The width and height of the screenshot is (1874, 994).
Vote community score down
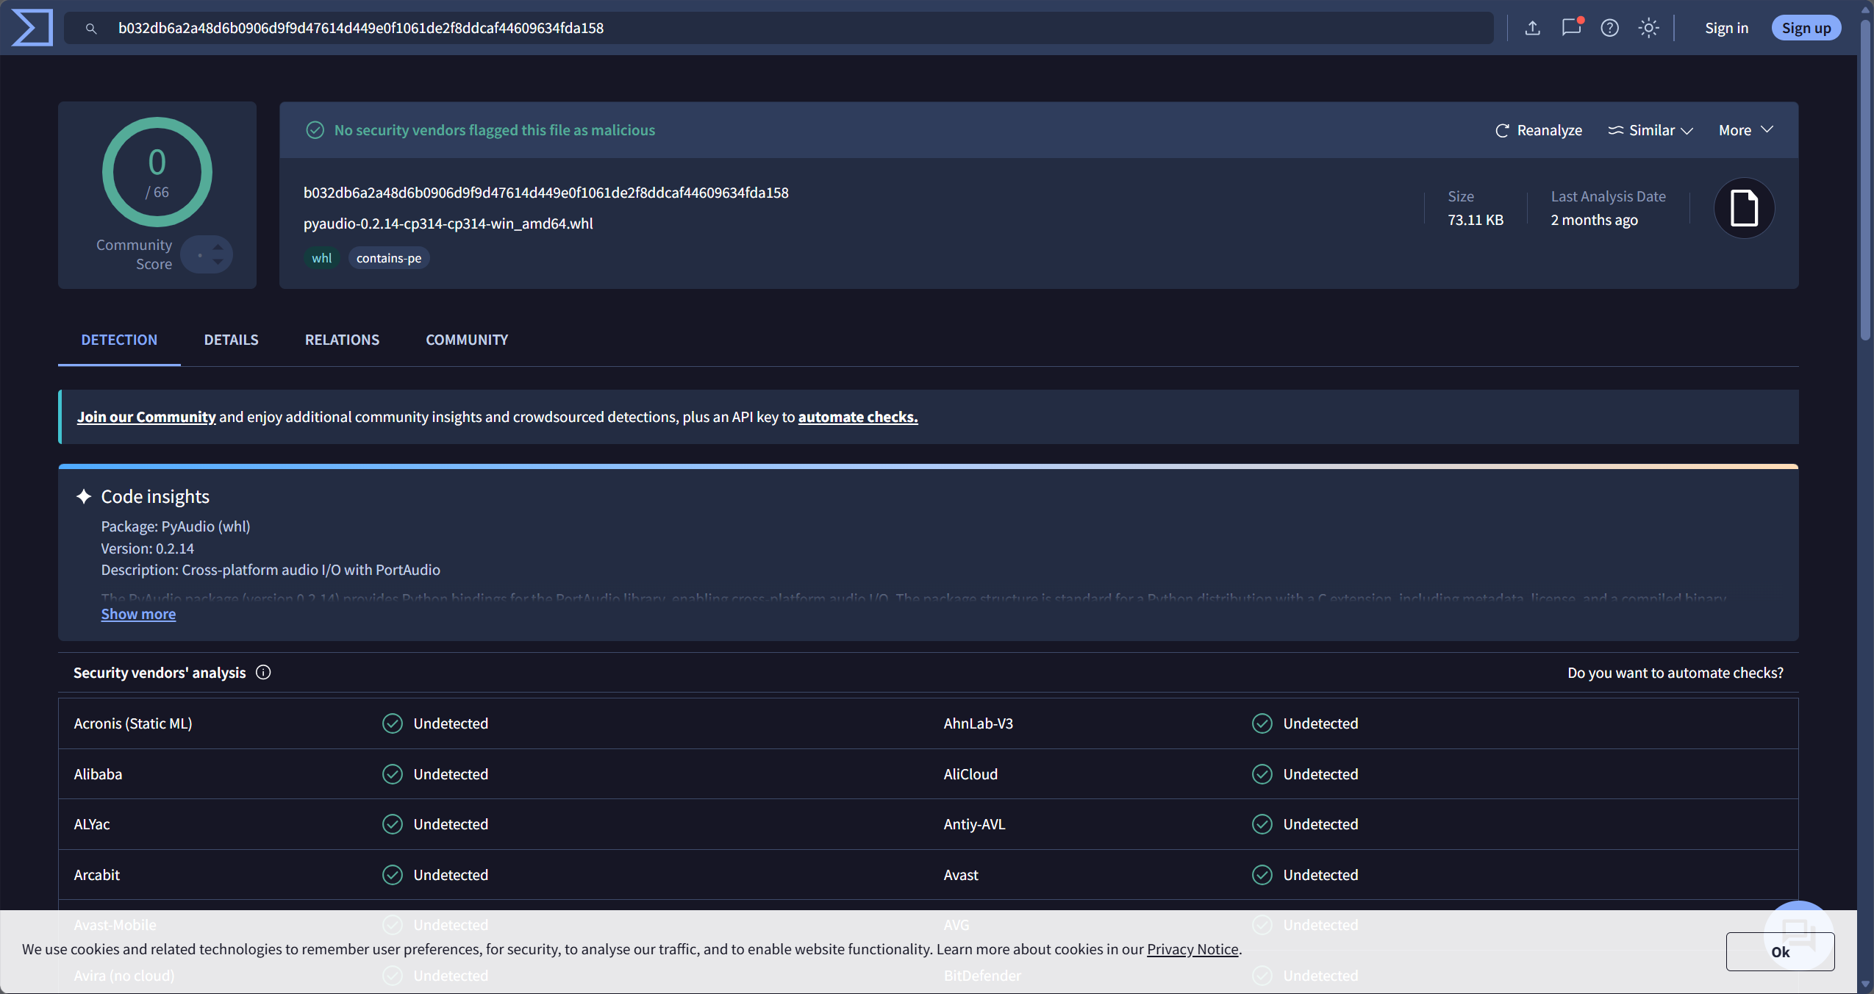pos(218,262)
